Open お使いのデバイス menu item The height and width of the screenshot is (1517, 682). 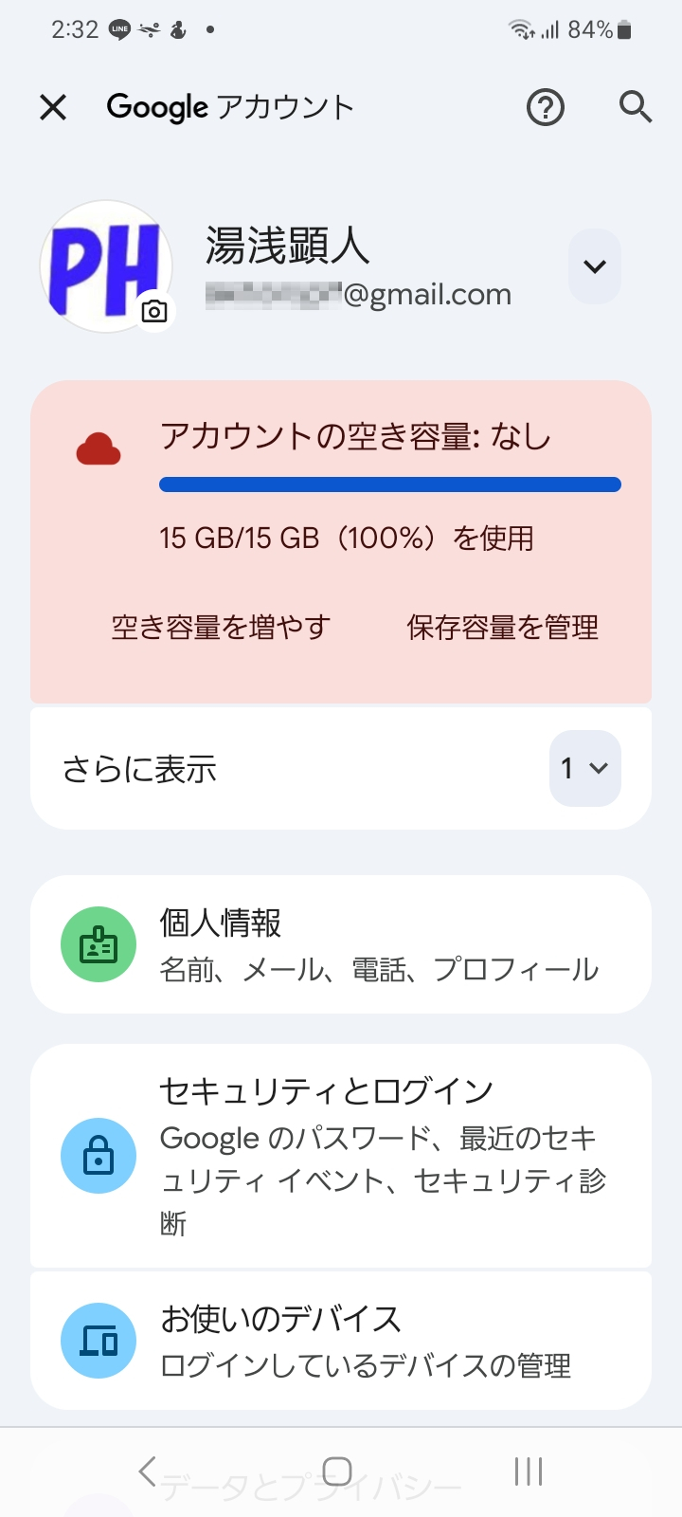pyautogui.click(x=379, y=1341)
